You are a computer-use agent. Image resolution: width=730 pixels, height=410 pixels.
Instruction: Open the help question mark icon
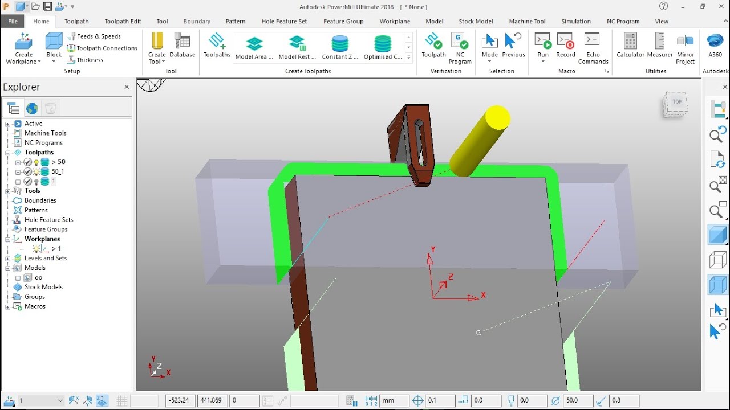(663, 6)
